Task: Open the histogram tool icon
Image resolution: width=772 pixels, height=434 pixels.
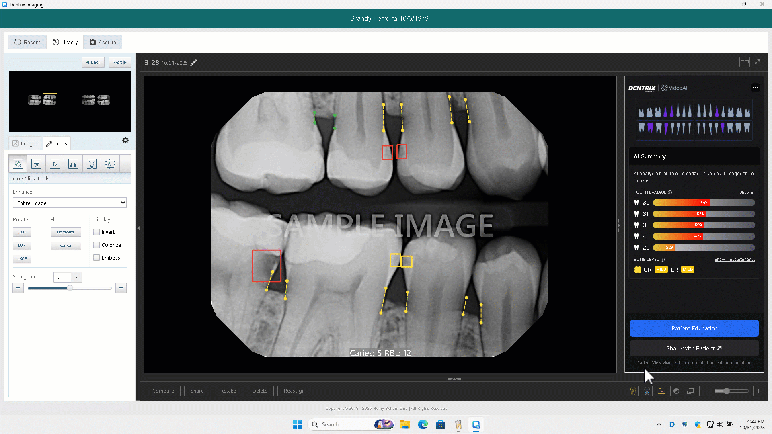Action: point(73,164)
